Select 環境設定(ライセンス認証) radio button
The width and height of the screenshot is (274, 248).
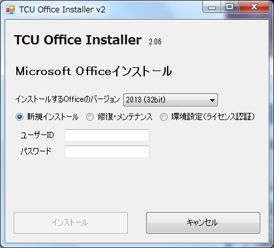click(164, 117)
